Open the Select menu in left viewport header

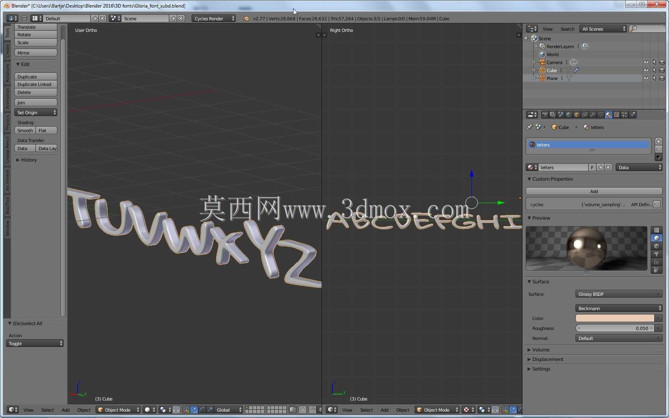[x=47, y=410]
